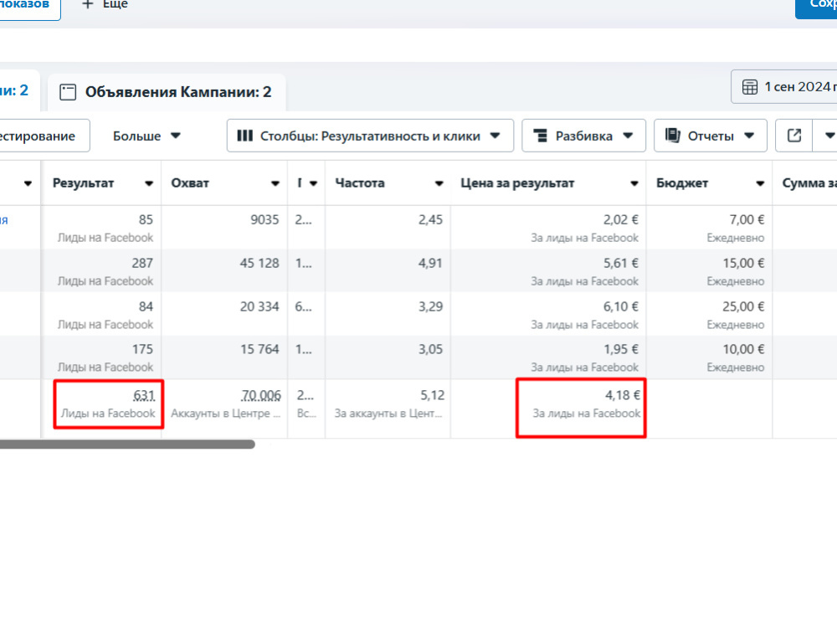Sort by the Результат column header
837x627 pixels.
(83, 183)
